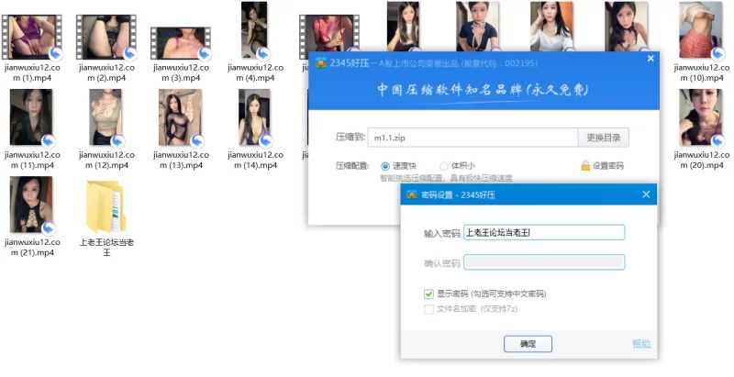
Task: Open the 帮助 link in the password dialog
Action: click(x=640, y=344)
